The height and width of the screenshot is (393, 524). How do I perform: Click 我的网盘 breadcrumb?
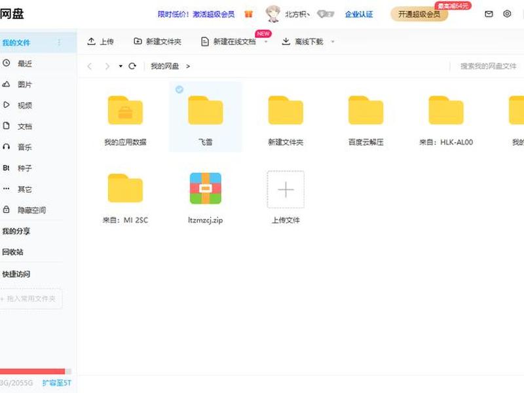(165, 66)
